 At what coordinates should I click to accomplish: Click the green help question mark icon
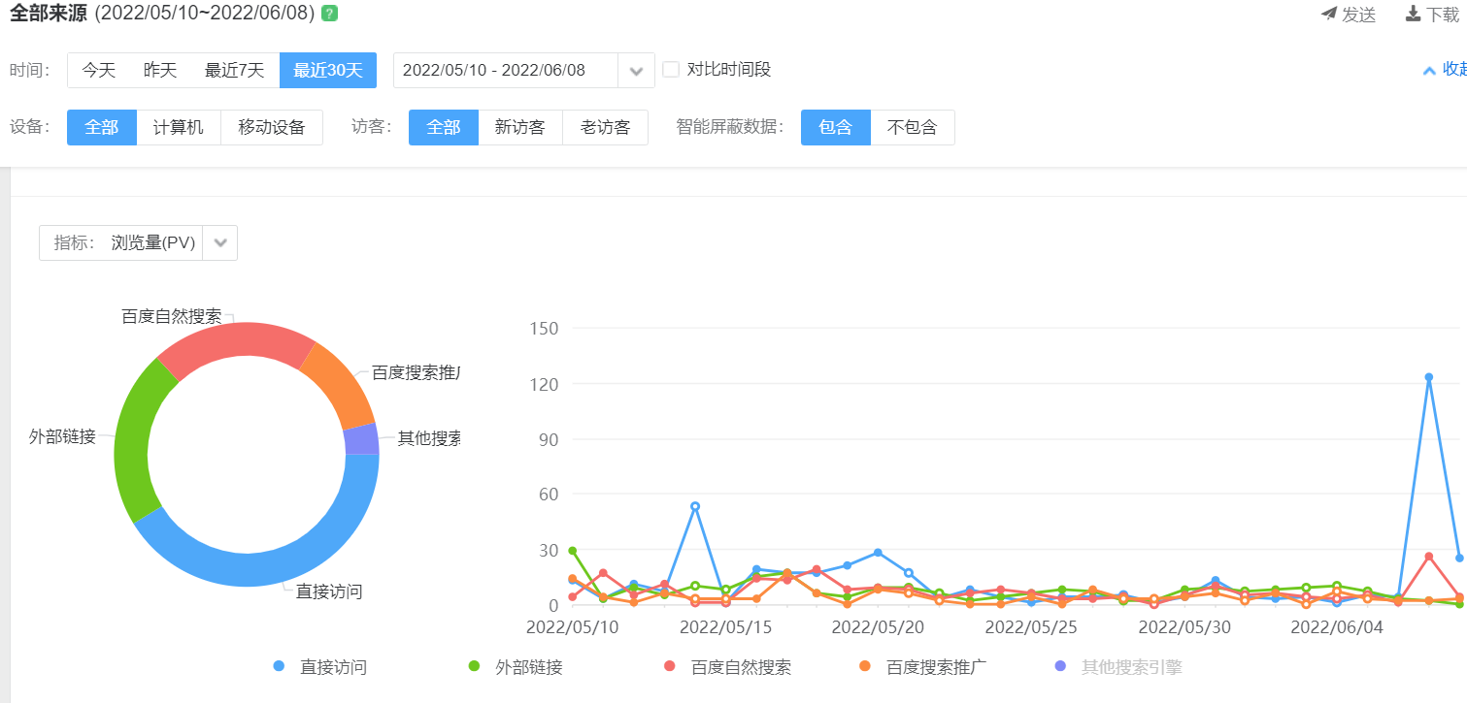(x=330, y=14)
